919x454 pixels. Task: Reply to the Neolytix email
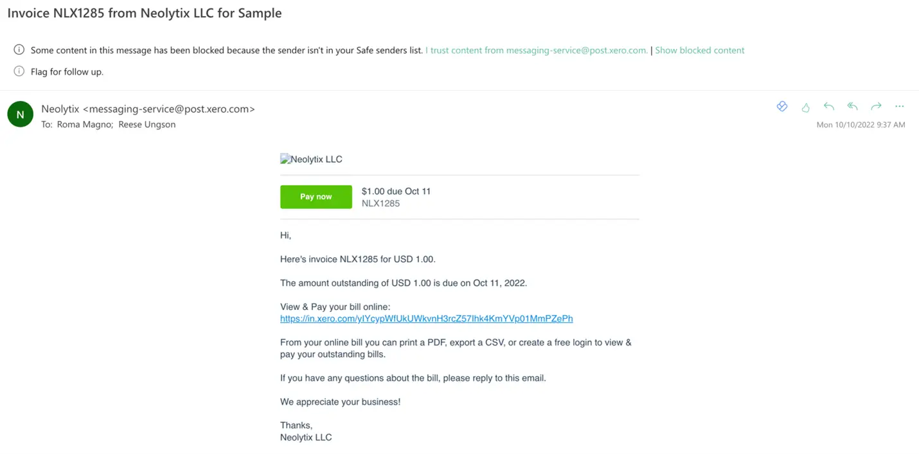(x=829, y=107)
